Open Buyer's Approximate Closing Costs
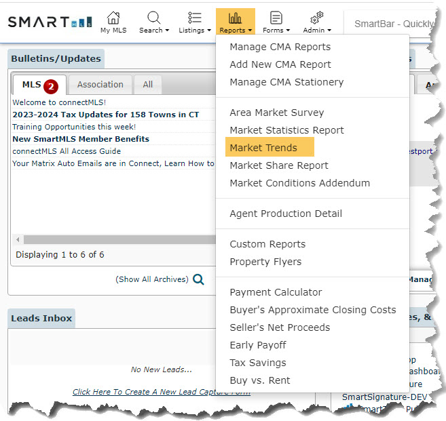Image resolution: width=446 pixels, height=421 pixels. [313, 310]
